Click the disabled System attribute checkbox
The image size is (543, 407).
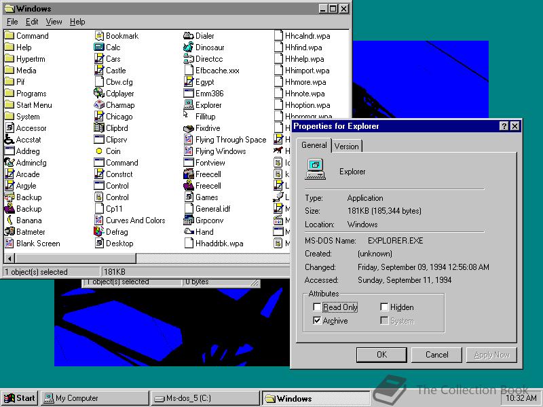[383, 320]
